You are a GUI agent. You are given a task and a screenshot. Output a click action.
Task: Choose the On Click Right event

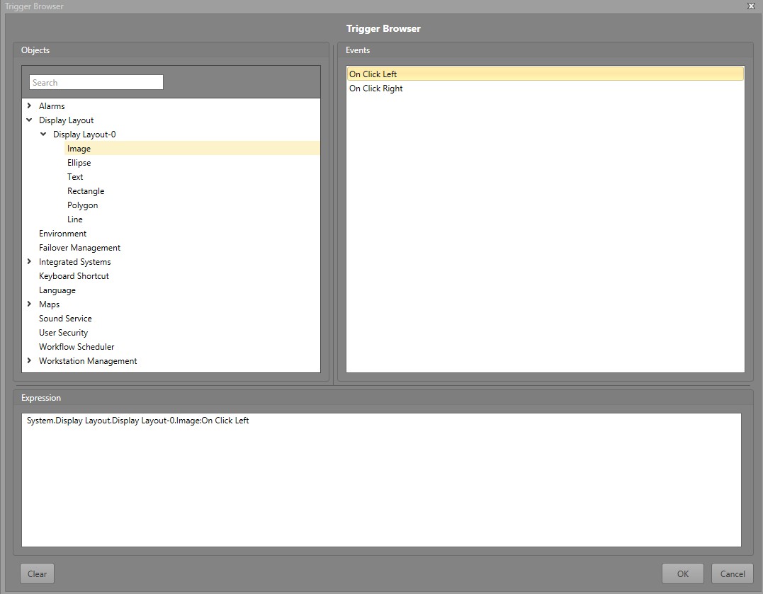(x=376, y=88)
